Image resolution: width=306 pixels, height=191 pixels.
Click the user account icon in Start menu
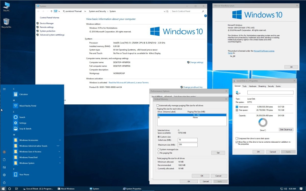[x=4, y=152]
